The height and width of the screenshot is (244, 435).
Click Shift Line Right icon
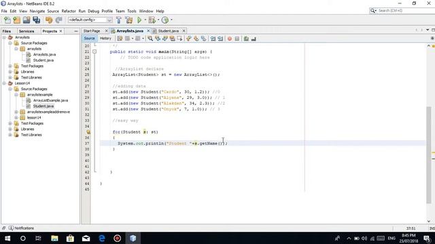(x=220, y=39)
